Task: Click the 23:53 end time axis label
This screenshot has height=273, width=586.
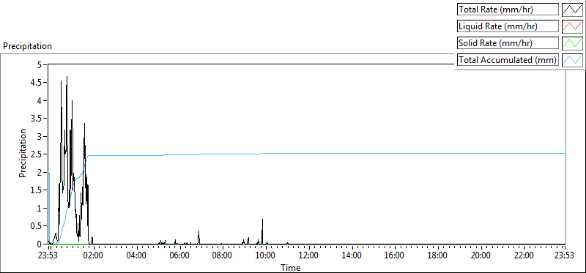Action: coord(565,256)
